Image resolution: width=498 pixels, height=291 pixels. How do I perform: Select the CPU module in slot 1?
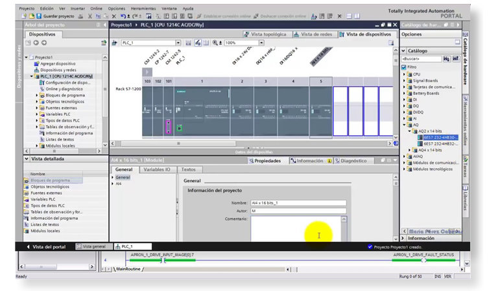tap(202, 111)
